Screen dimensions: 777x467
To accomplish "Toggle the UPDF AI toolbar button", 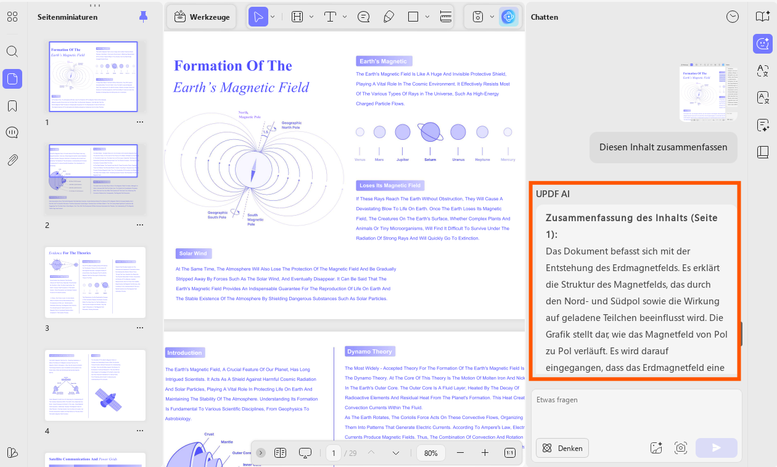I will (x=509, y=17).
